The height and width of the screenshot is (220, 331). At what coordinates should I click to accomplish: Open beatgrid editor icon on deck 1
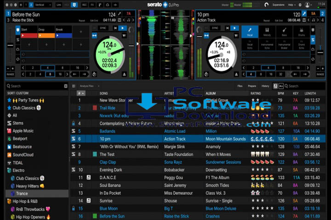coord(119,20)
